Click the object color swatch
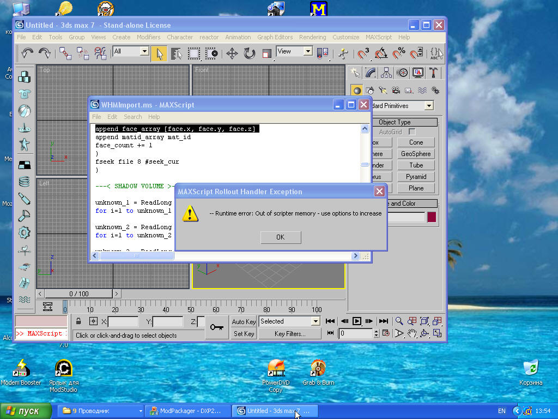The width and height of the screenshot is (558, 419). click(x=432, y=217)
